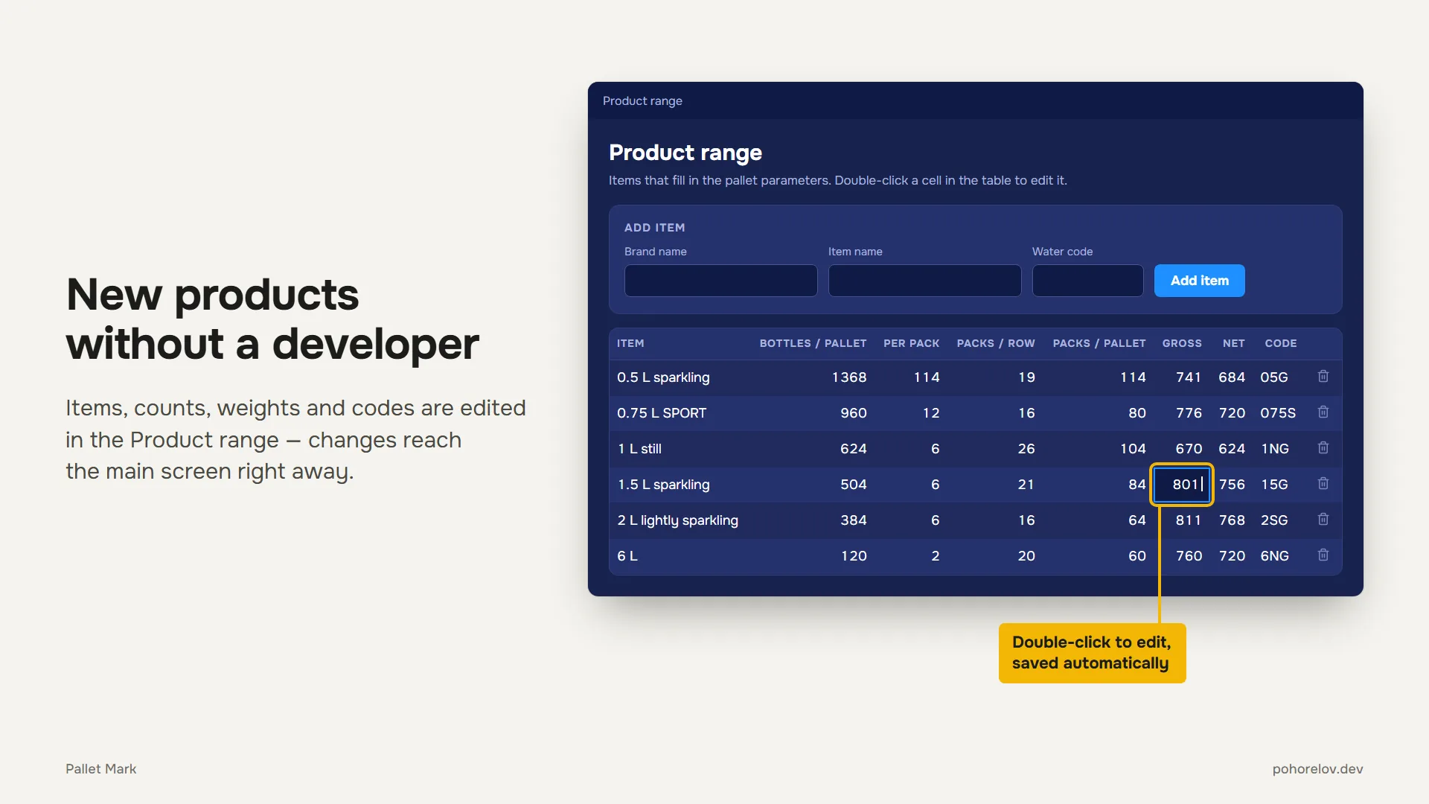Select the bottles per pallet value 960
The width and height of the screenshot is (1429, 804).
pyautogui.click(x=854, y=413)
